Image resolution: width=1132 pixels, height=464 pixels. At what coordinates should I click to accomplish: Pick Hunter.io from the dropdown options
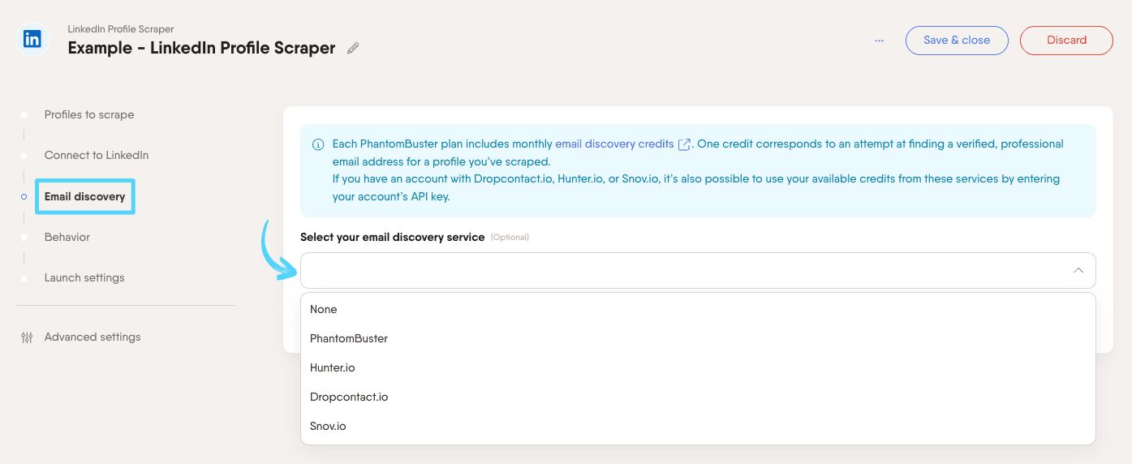[698, 367]
